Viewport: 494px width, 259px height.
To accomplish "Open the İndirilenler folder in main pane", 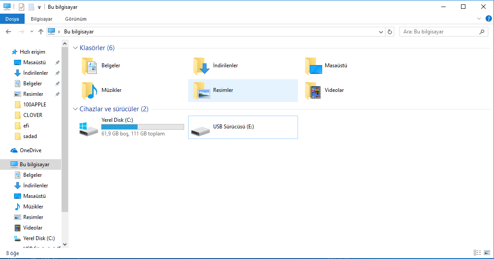I will pos(202,66).
